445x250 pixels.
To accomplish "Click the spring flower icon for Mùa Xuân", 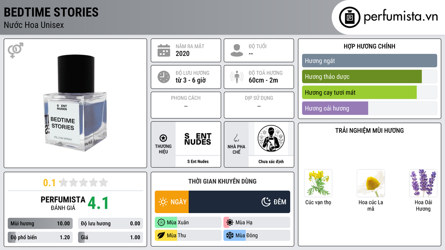I will (161, 223).
